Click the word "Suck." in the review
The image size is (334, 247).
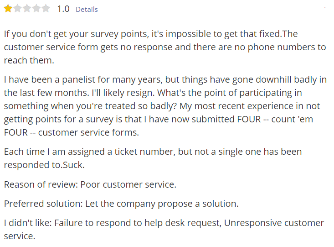click(74, 165)
